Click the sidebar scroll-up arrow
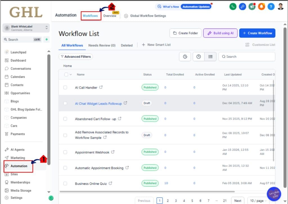Viewport: 288px width, 204px height. click(x=49, y=51)
